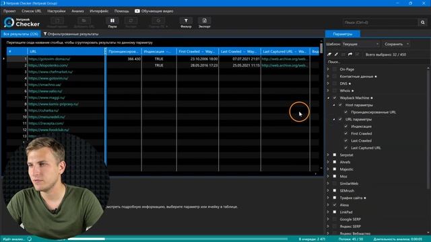Expand the DNS parameter group
431x242 pixels.
(328, 83)
